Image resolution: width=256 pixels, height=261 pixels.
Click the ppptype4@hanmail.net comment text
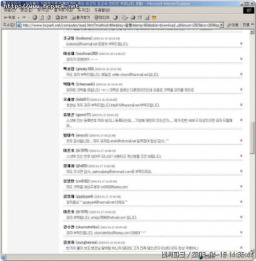[x=97, y=202]
